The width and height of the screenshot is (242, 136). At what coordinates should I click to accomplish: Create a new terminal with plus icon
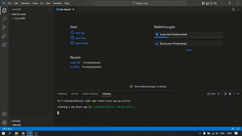(x=218, y=94)
